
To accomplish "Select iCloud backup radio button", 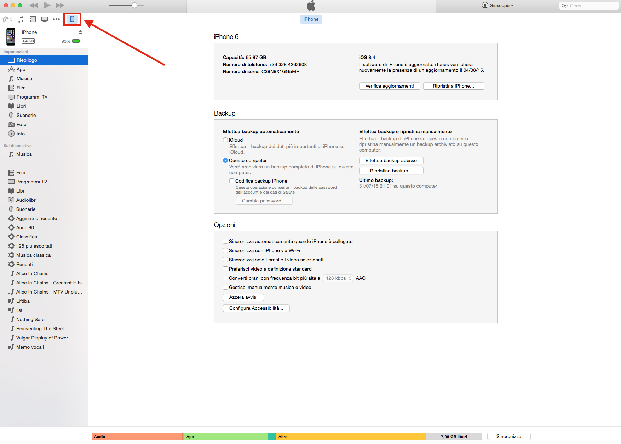I will (225, 140).
